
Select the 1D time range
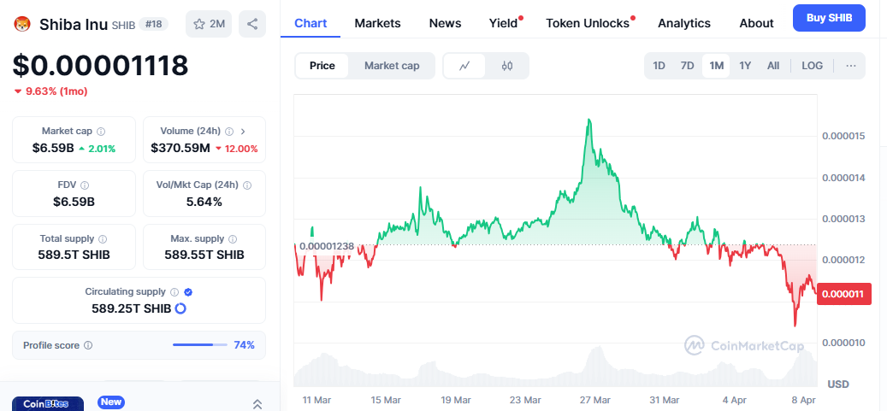[x=659, y=66]
